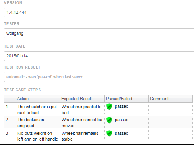This screenshot has height=145, width=194.
Task: Click the comment cell for step 1
Action: tap(171, 110)
